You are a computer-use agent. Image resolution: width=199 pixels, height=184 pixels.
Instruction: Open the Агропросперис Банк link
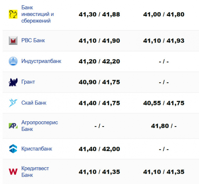[40, 126]
